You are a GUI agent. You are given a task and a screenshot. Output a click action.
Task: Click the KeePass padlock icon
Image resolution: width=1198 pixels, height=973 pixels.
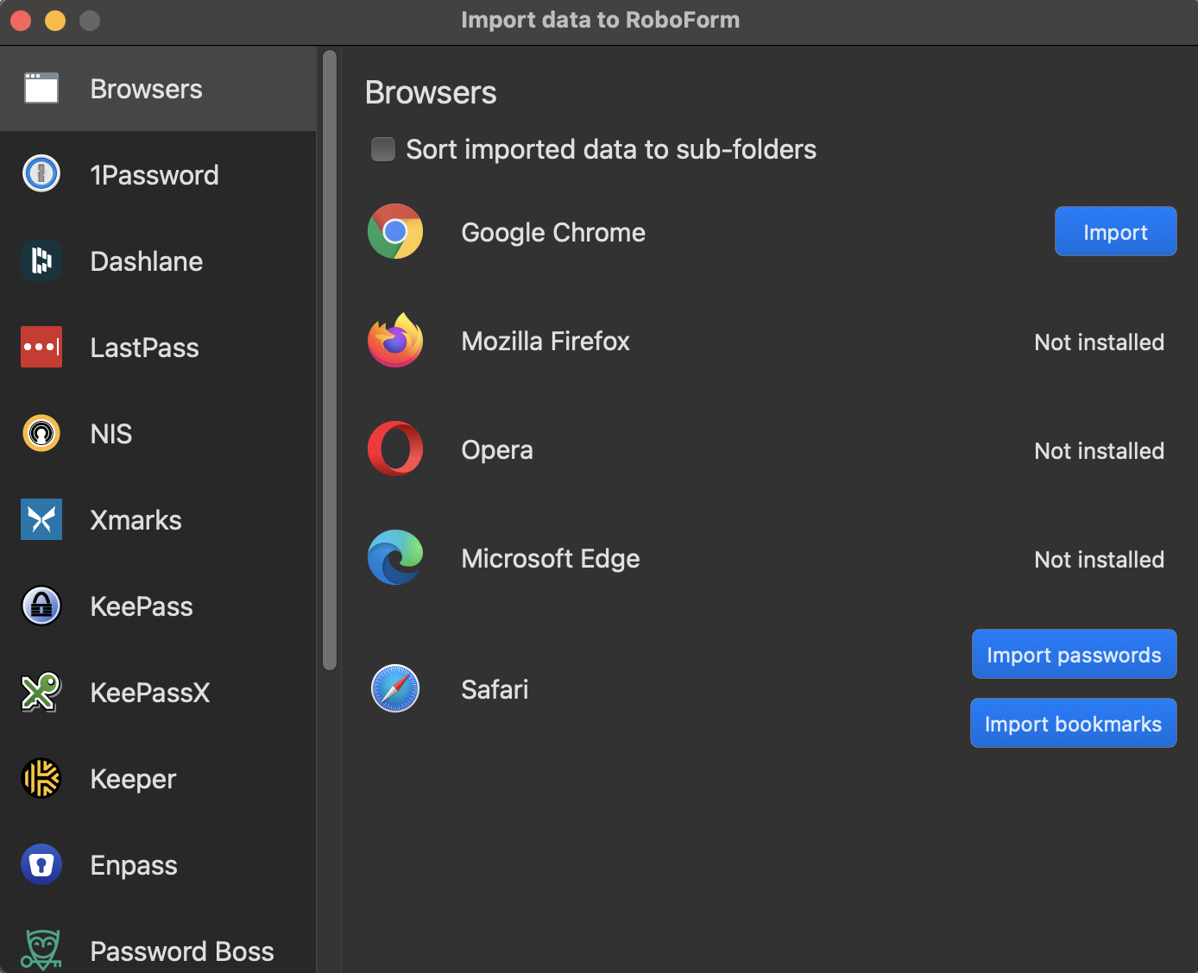click(41, 606)
